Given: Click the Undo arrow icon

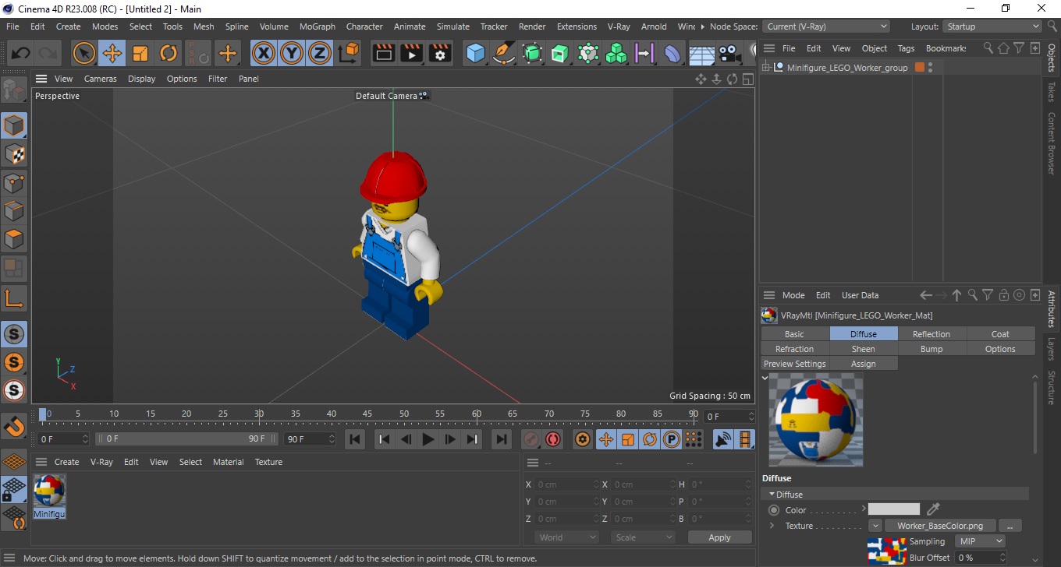Looking at the screenshot, I should [21, 53].
